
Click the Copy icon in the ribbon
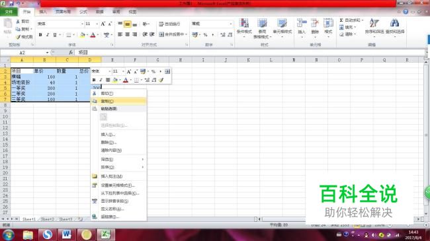[x=18, y=29]
